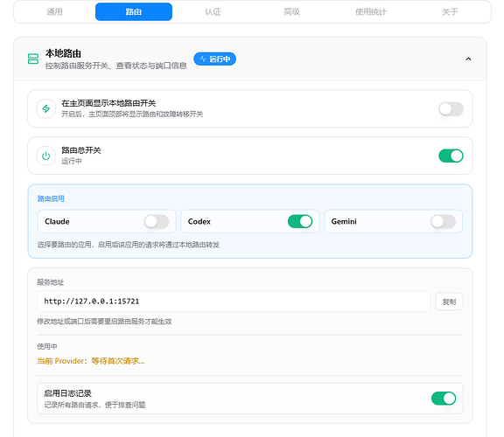
Task: Click the 运行中 status badge
Action: point(214,59)
